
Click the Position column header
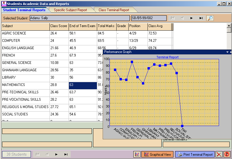point(138,27)
